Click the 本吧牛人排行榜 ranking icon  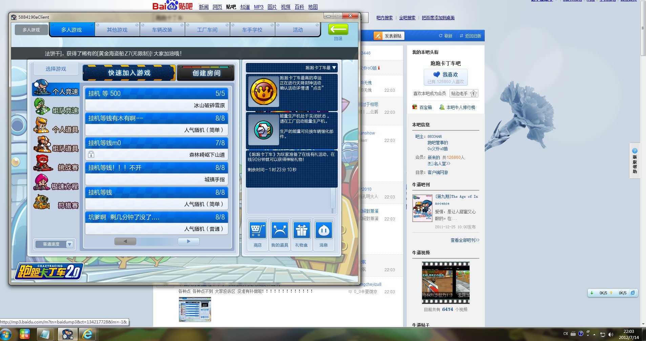(x=442, y=107)
